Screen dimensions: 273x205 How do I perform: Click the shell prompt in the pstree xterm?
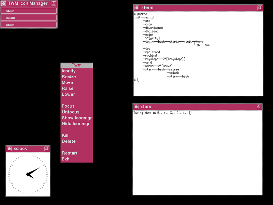(x=136, y=80)
